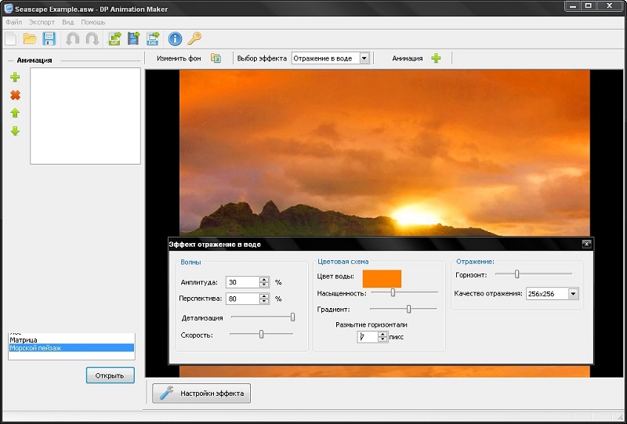
Task: Click the sunset preview image
Action: click(x=385, y=153)
